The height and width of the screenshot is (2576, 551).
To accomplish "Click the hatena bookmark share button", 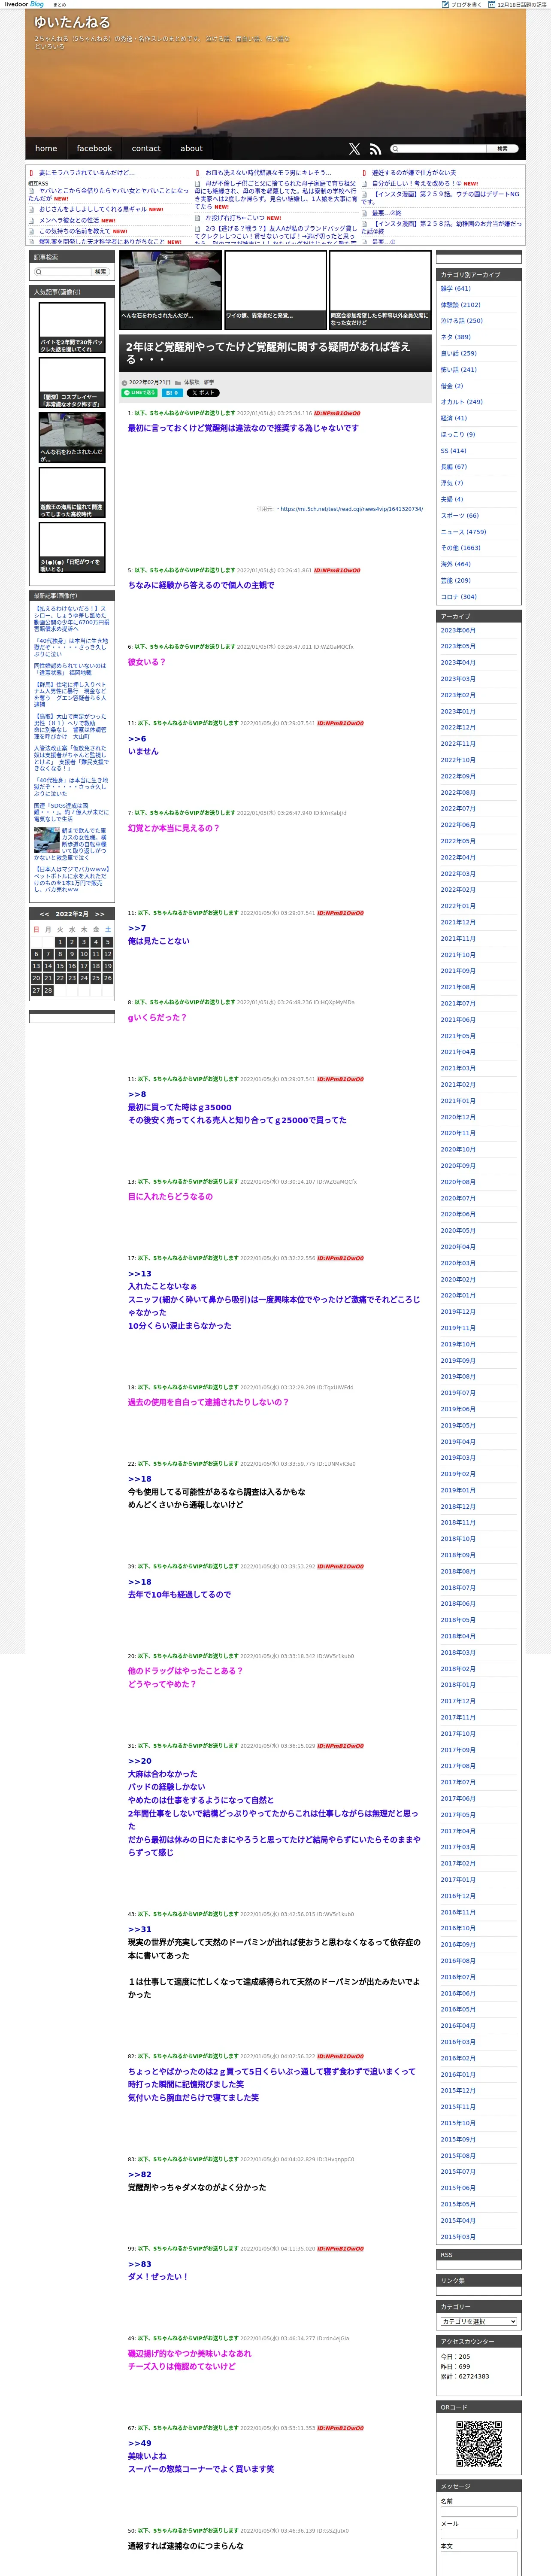I will pyautogui.click(x=172, y=393).
